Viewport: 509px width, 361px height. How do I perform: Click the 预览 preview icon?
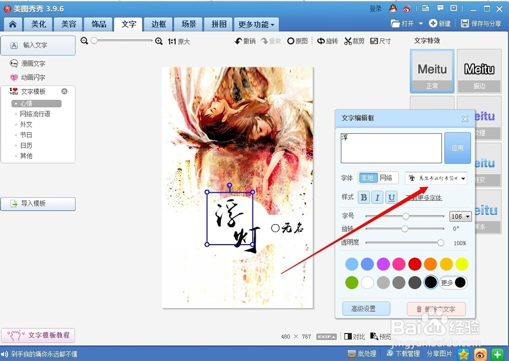[381, 337]
